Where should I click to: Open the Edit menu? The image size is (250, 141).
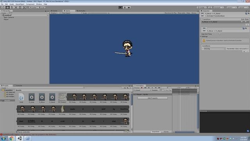[6, 4]
